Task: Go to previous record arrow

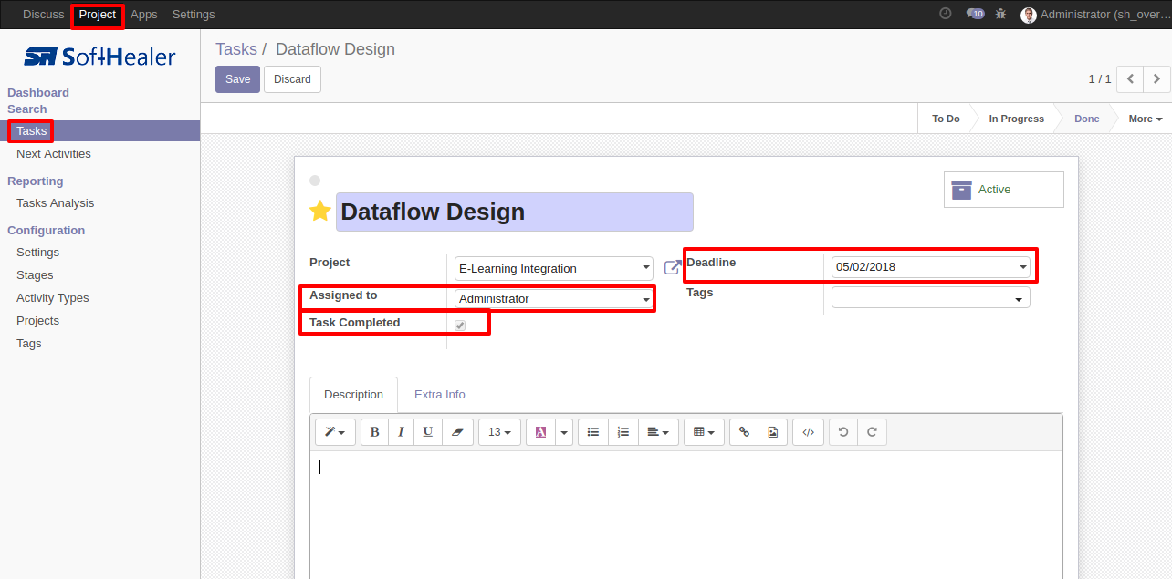Action: click(x=1130, y=79)
